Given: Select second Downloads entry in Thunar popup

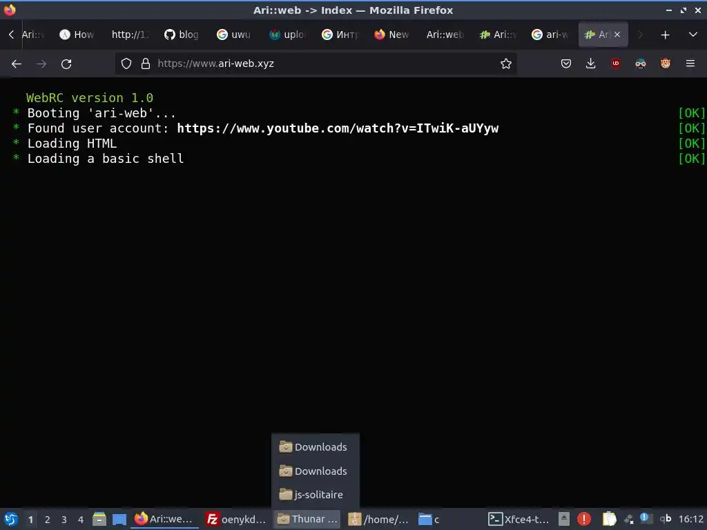Looking at the screenshot, I should 315,471.
